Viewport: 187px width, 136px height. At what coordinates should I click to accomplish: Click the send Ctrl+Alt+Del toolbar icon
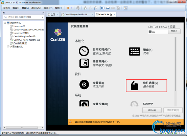point(78,8)
